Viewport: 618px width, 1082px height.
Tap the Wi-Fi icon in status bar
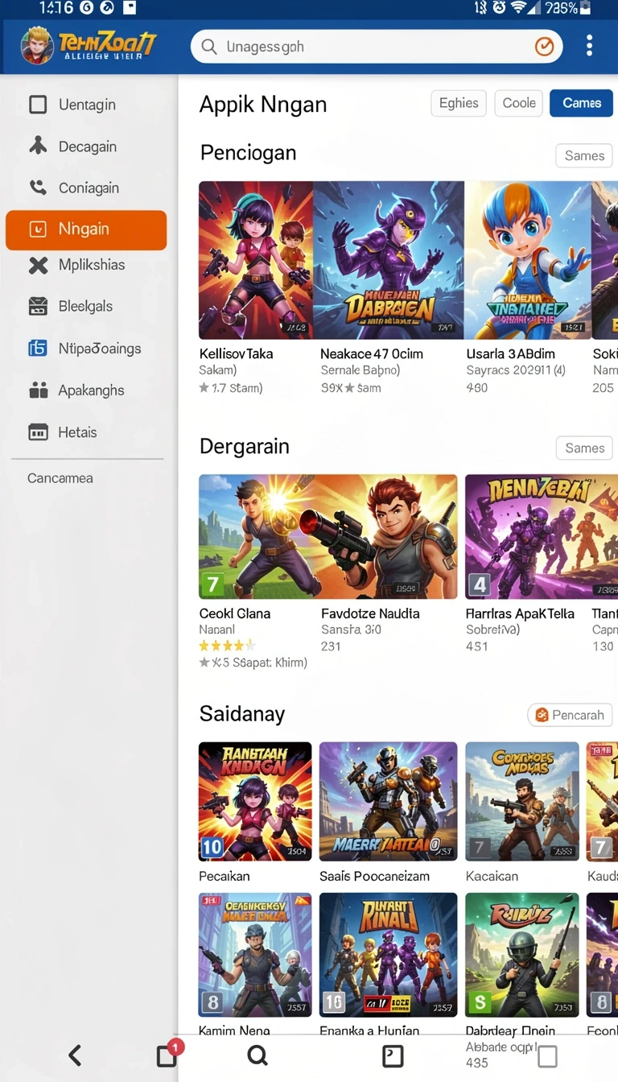(x=519, y=8)
